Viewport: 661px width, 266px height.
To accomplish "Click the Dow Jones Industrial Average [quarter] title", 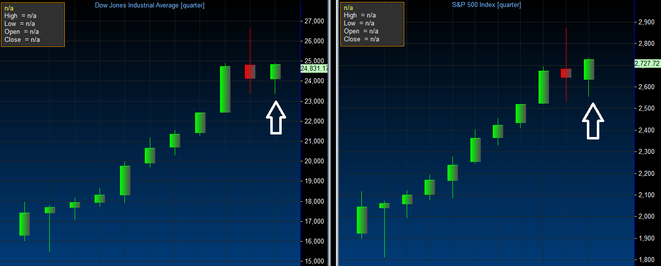I will point(149,5).
